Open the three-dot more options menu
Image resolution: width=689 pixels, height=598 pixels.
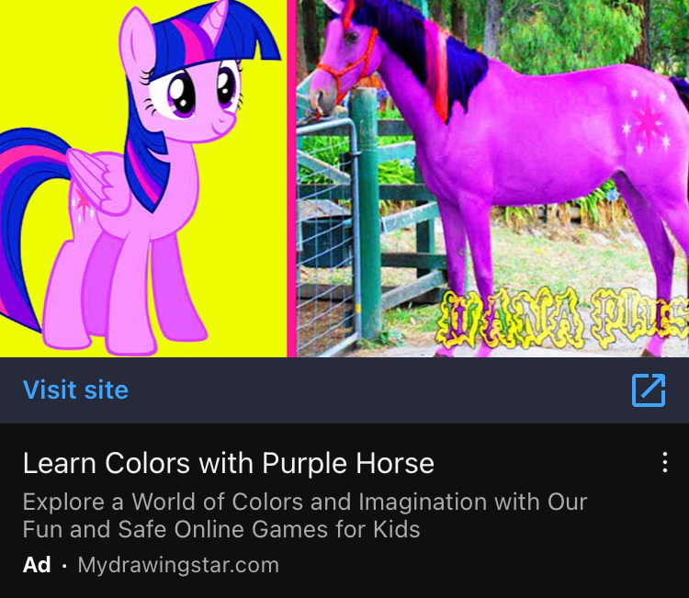pyautogui.click(x=665, y=462)
